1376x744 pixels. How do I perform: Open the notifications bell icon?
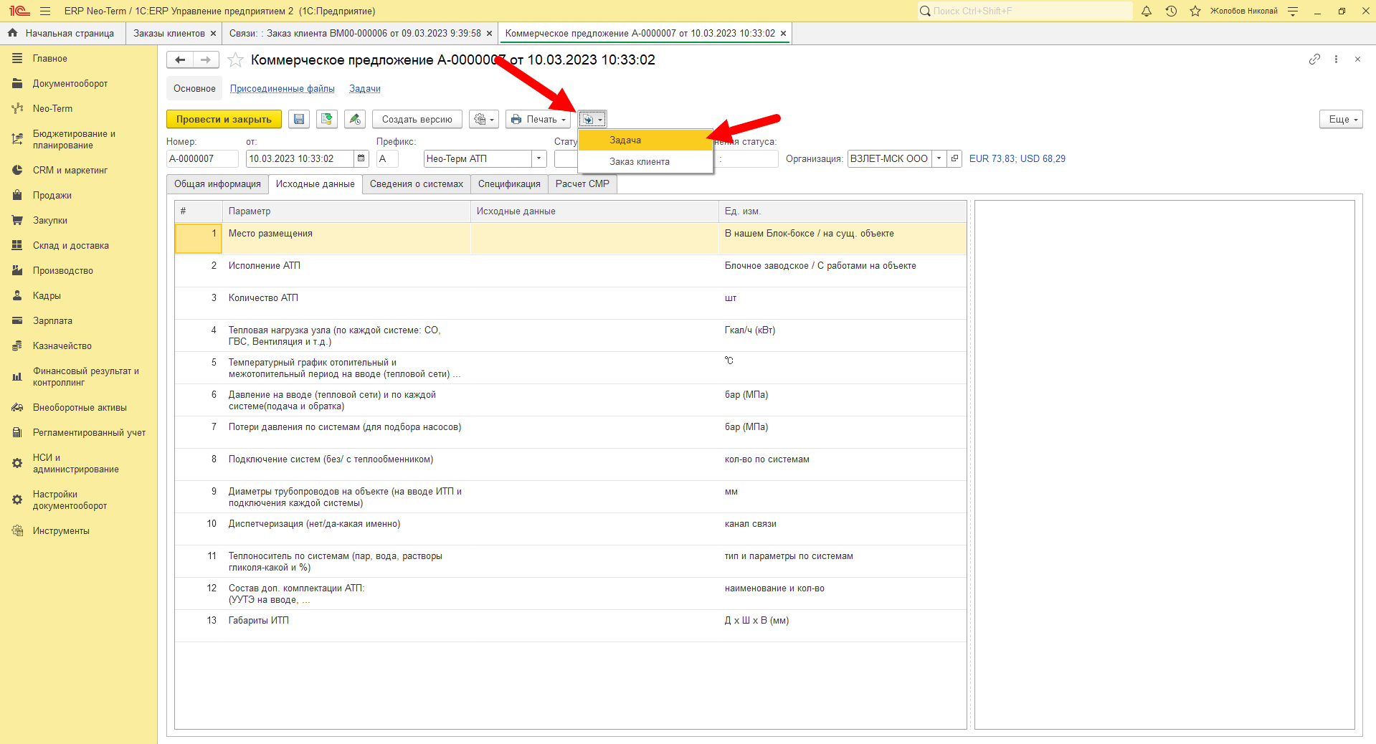tap(1147, 11)
